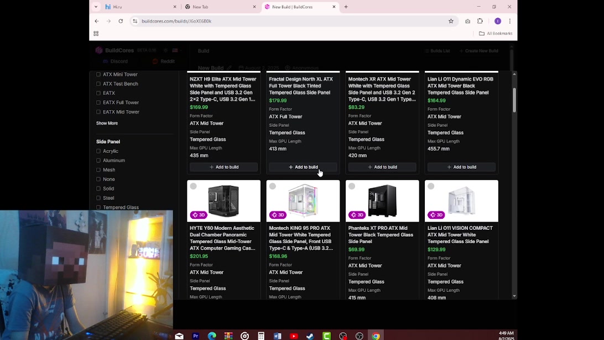Tick the EATX form factor checkbox
This screenshot has height=340, width=604.
pos(98,93)
